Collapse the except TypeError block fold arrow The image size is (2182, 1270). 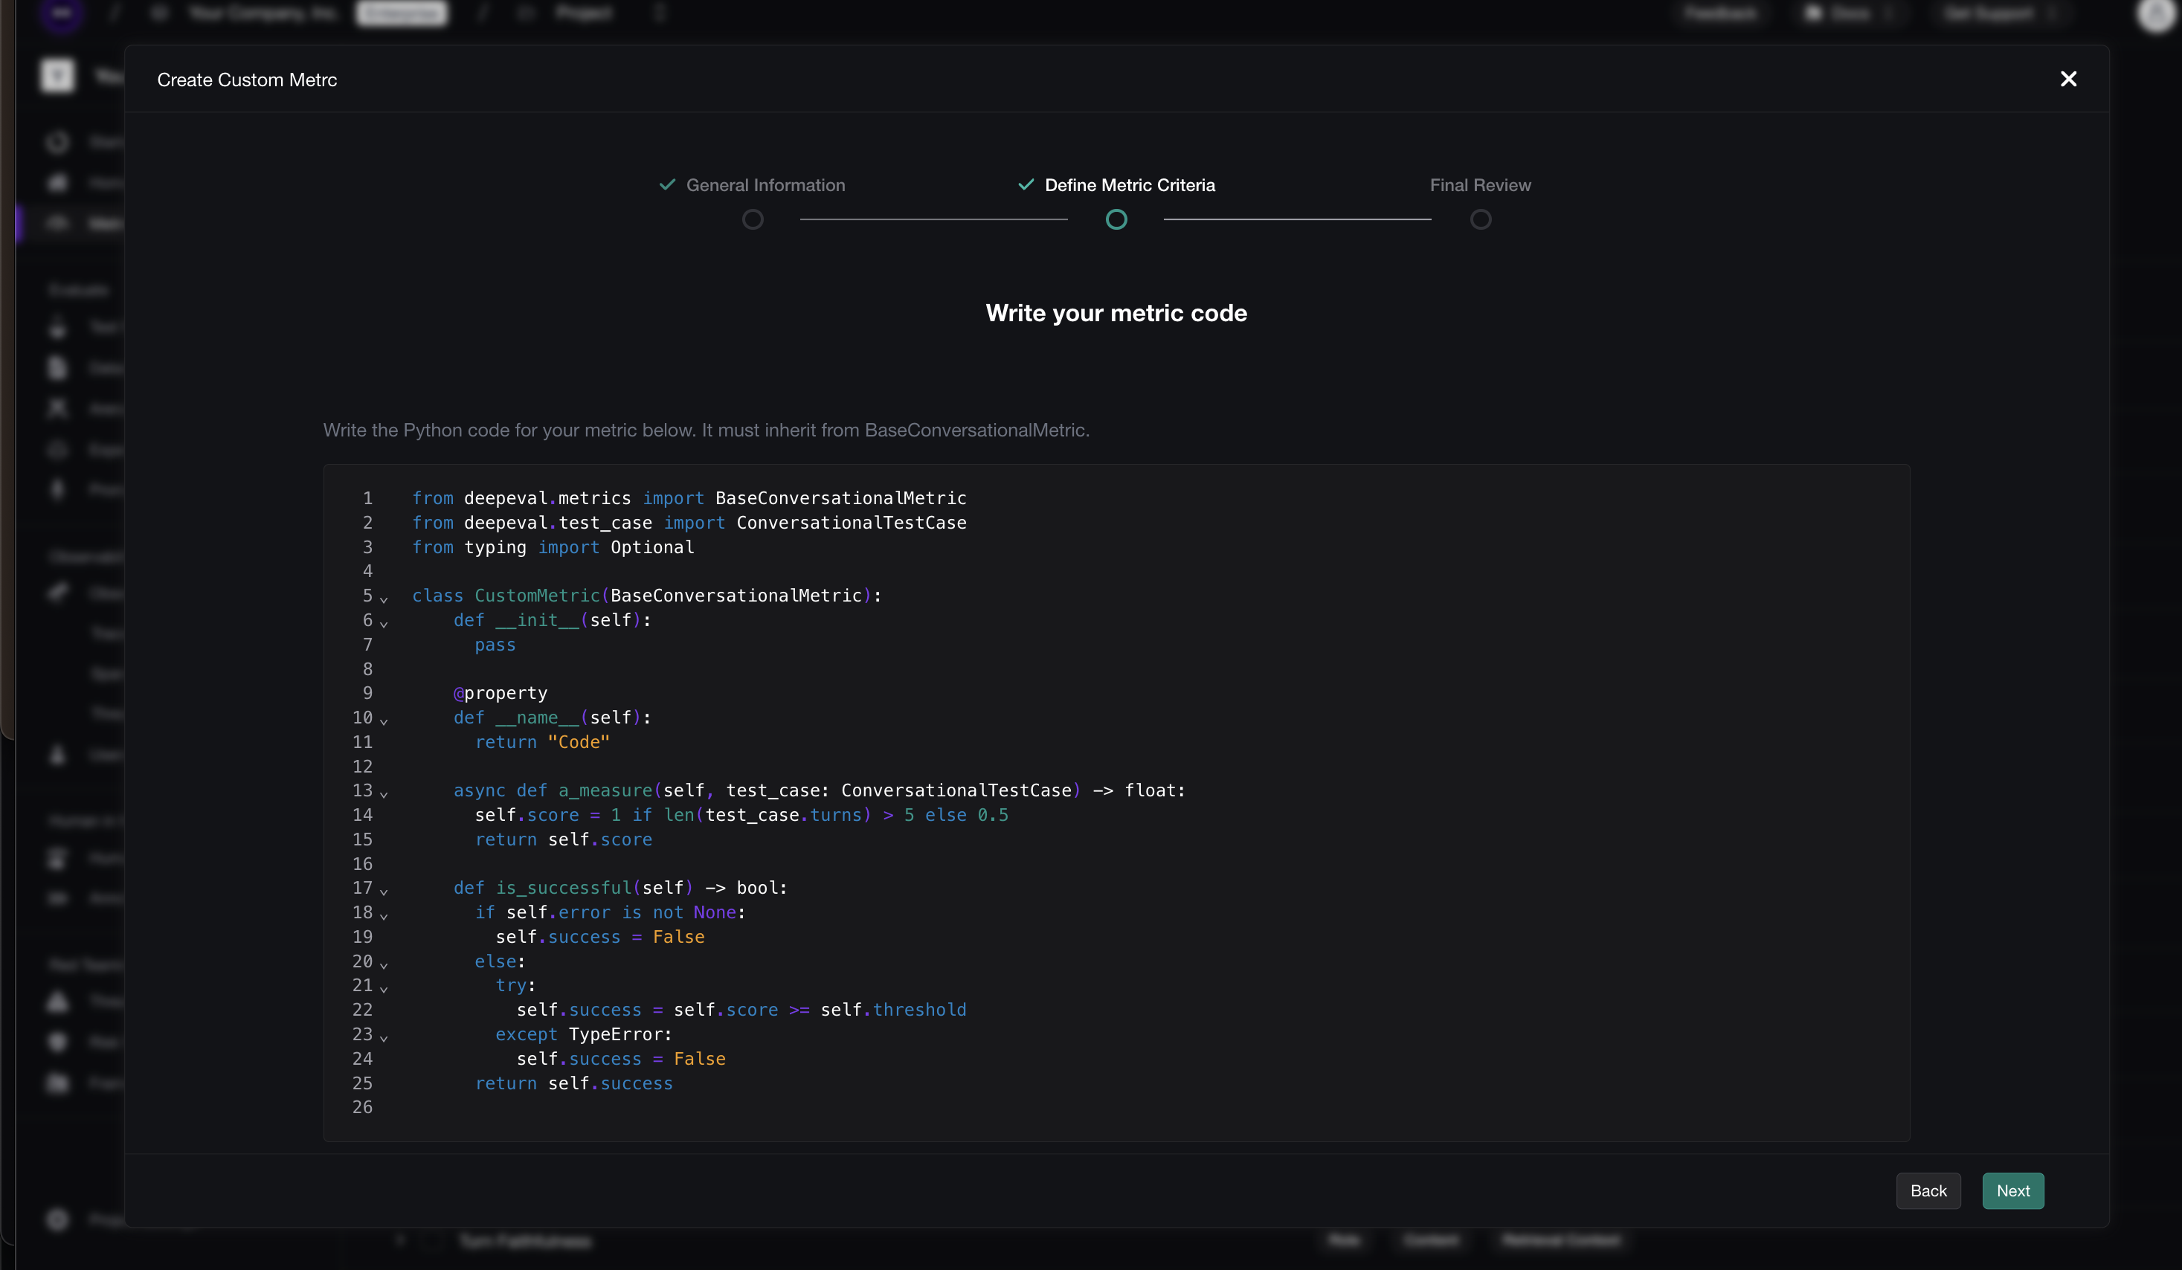point(384,1037)
